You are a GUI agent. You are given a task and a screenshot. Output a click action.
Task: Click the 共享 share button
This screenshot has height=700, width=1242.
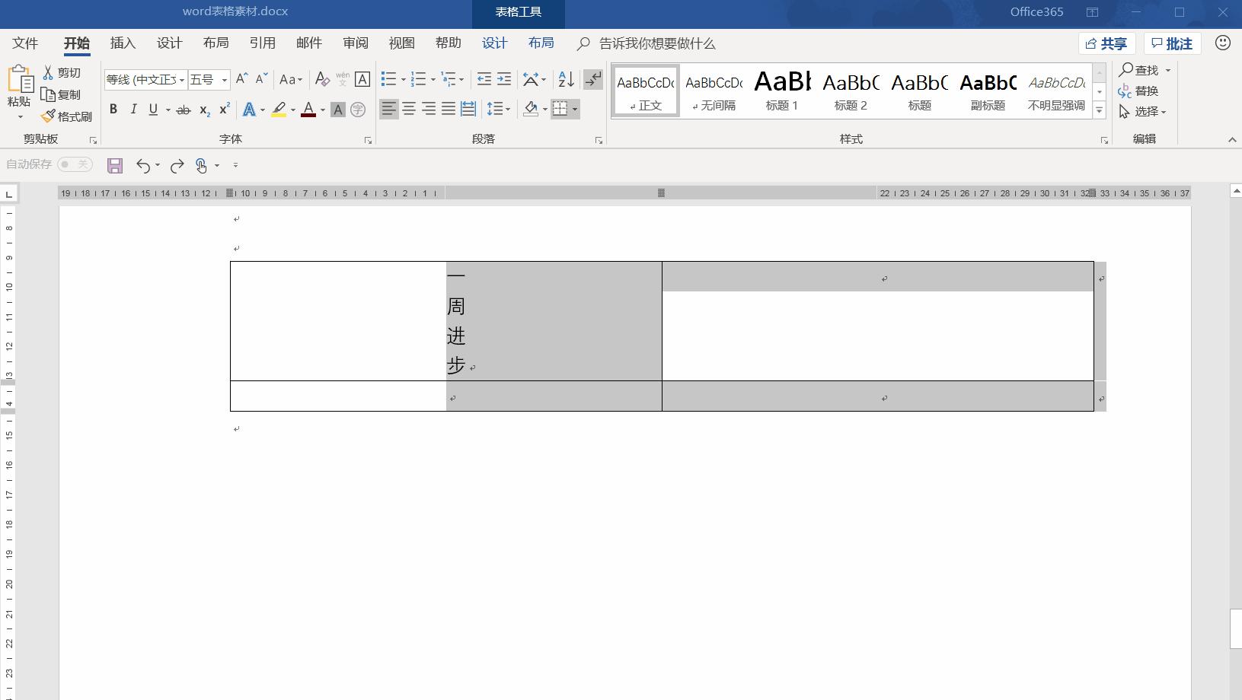(x=1107, y=44)
